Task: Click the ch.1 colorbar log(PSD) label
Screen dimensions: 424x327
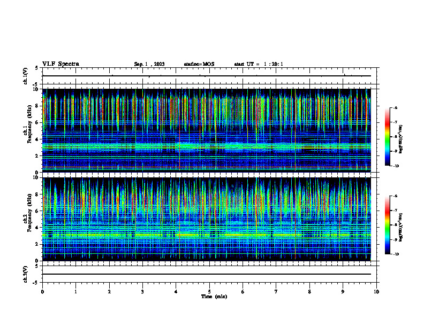Action: coord(401,139)
